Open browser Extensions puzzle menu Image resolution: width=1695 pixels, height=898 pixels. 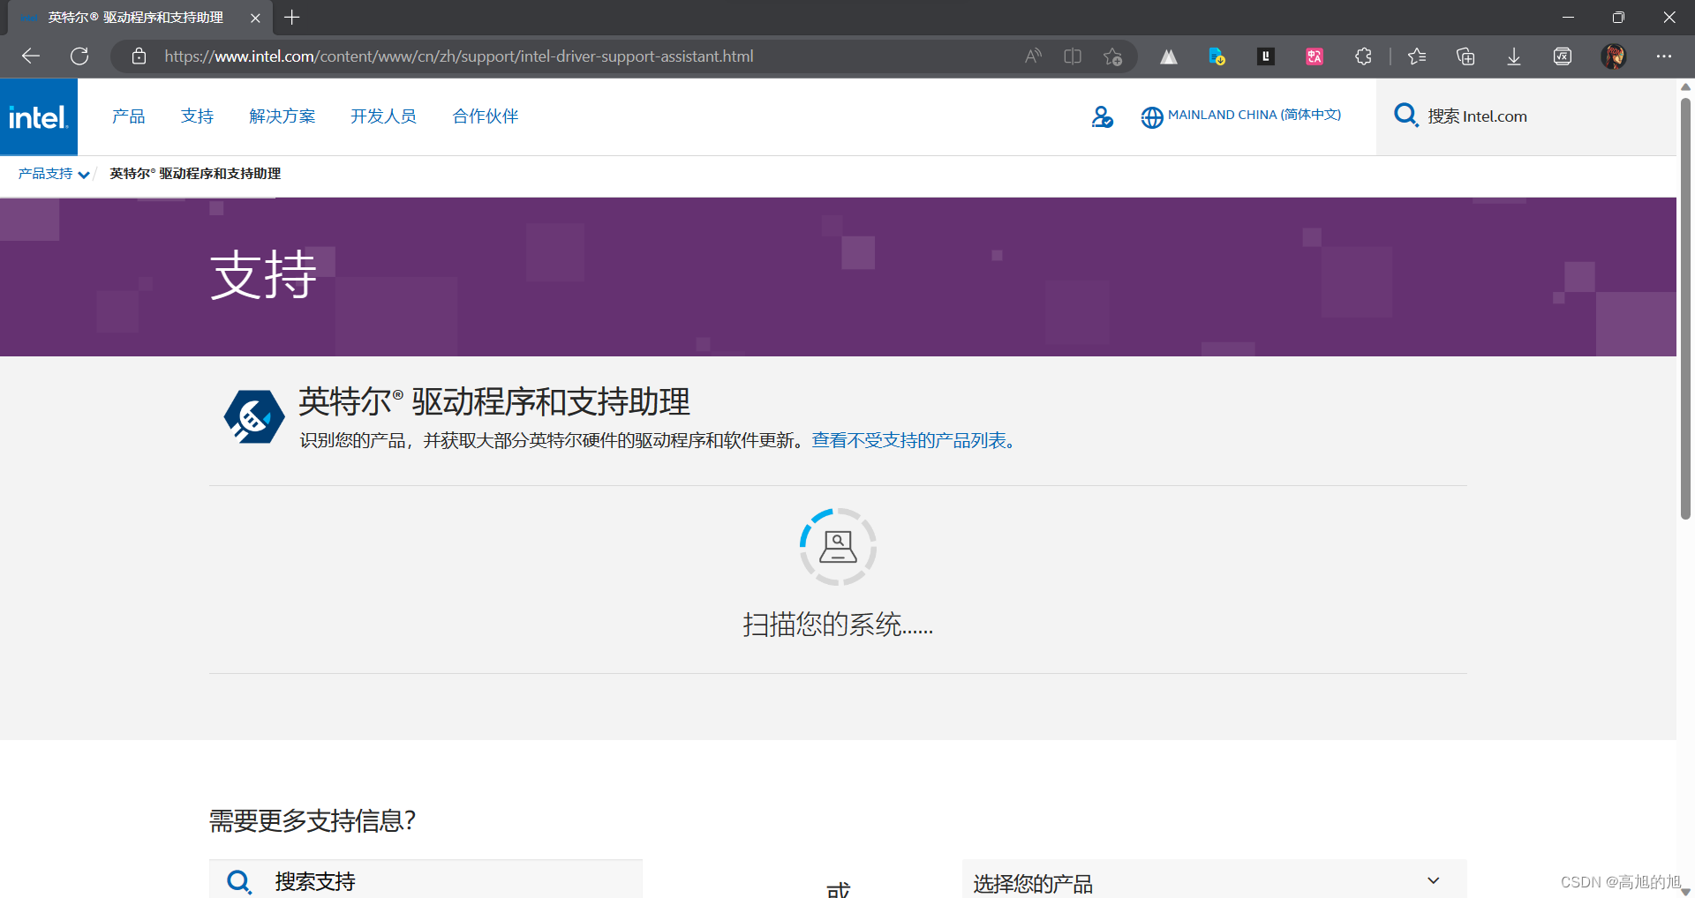point(1363,56)
